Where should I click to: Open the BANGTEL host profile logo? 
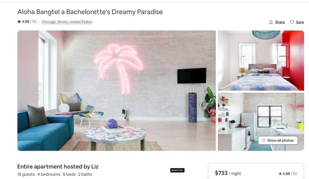click(x=177, y=170)
